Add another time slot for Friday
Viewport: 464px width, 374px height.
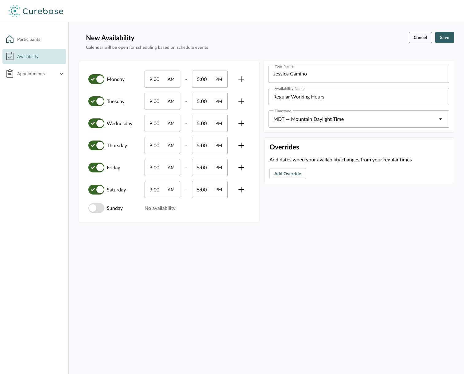click(x=241, y=168)
